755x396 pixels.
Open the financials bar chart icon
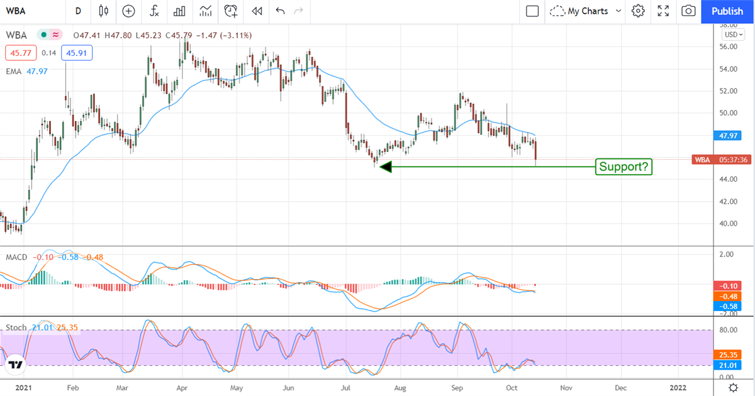(179, 11)
